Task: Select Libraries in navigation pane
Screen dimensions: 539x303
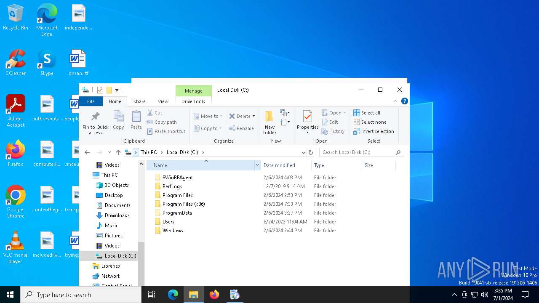Action: (111, 266)
